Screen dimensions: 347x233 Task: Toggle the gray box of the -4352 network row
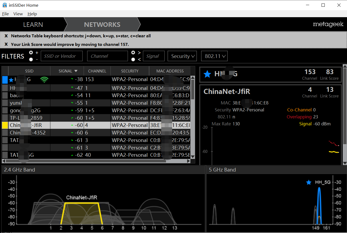click(x=5, y=133)
